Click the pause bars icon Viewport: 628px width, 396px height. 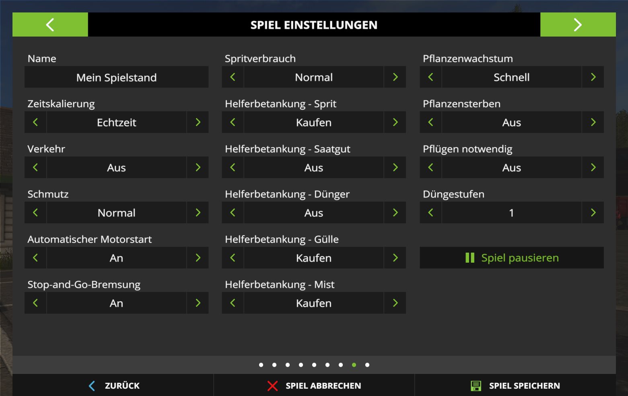pos(469,258)
